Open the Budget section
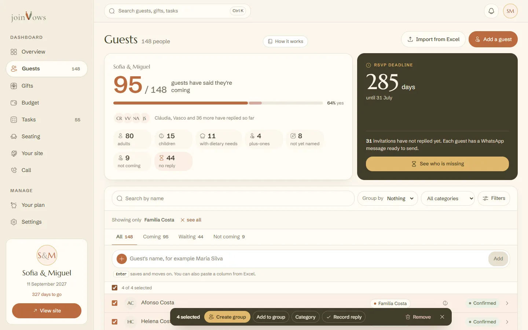The height and width of the screenshot is (330, 528). [x=47, y=103]
